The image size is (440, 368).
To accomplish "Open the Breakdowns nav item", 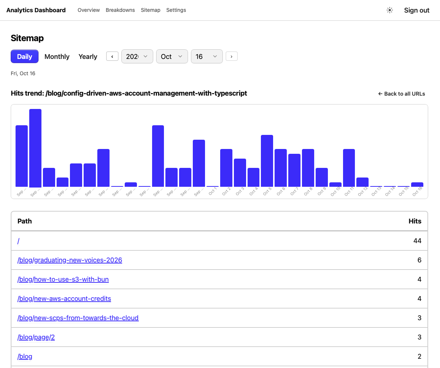I will coord(120,10).
